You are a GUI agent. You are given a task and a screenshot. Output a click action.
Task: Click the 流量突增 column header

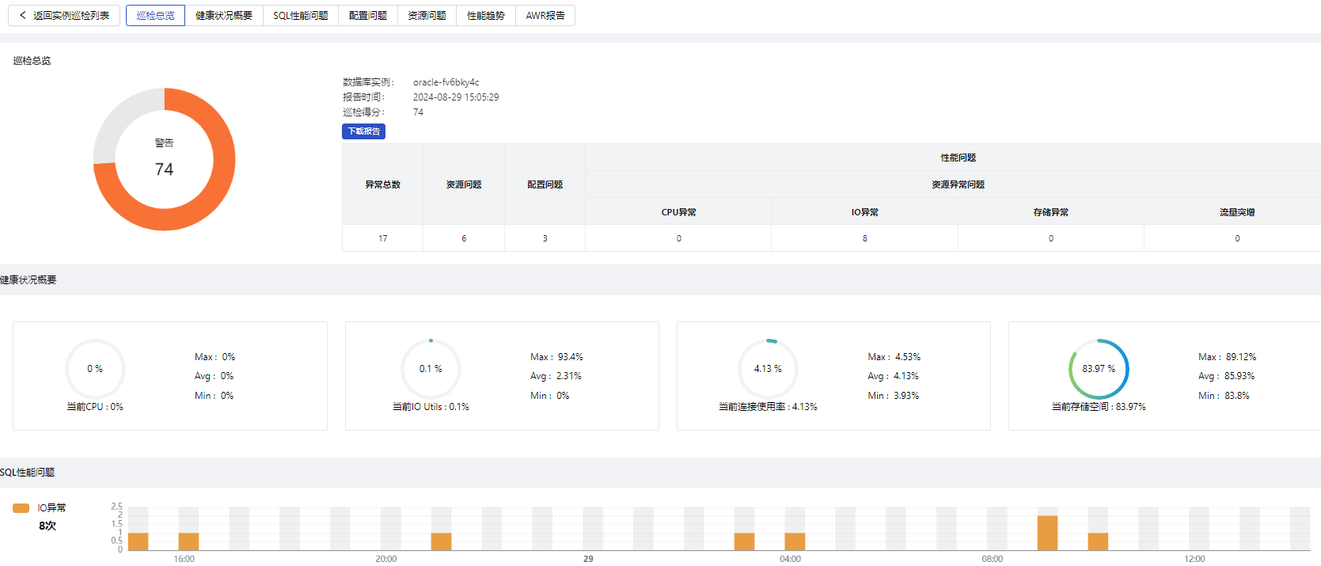(1237, 212)
